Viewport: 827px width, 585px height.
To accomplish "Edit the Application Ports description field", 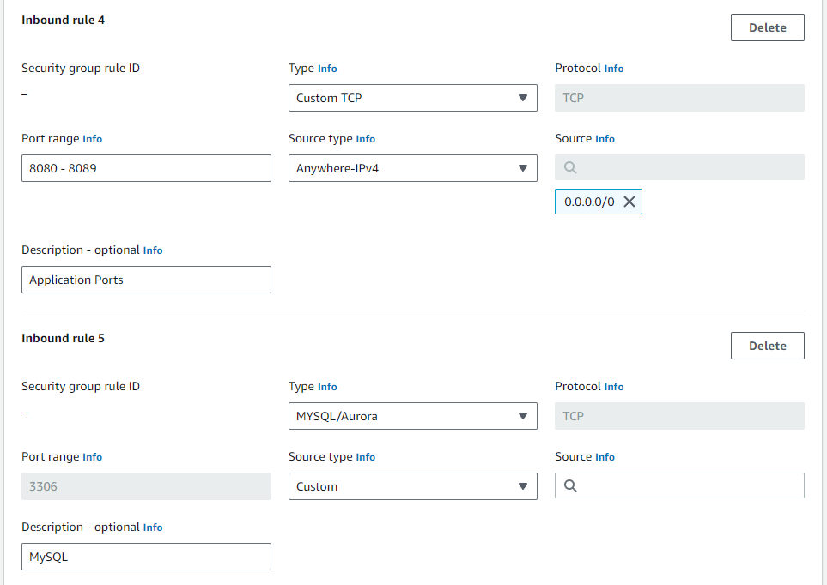I will pyautogui.click(x=146, y=280).
